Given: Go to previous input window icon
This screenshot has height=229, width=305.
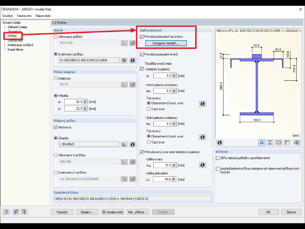Looking at the screenshot, I should pyautogui.click(x=16, y=212).
